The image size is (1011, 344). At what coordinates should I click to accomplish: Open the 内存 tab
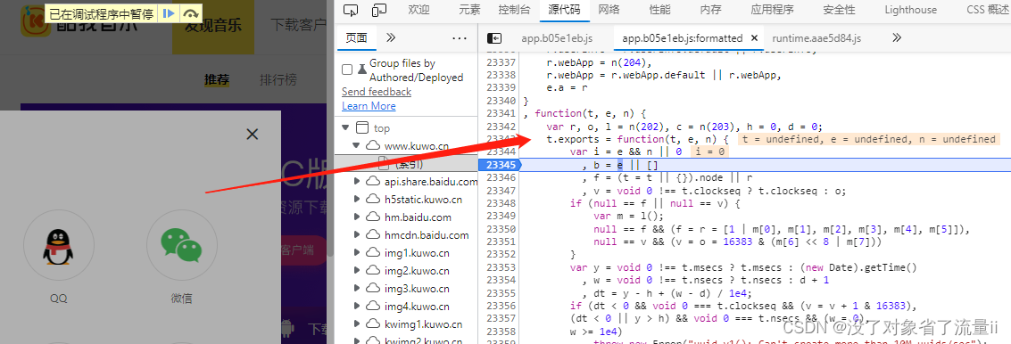(x=710, y=10)
